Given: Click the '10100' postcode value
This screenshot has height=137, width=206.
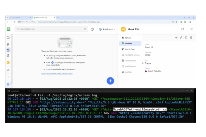Looking at the screenshot, I should click(148, 55).
